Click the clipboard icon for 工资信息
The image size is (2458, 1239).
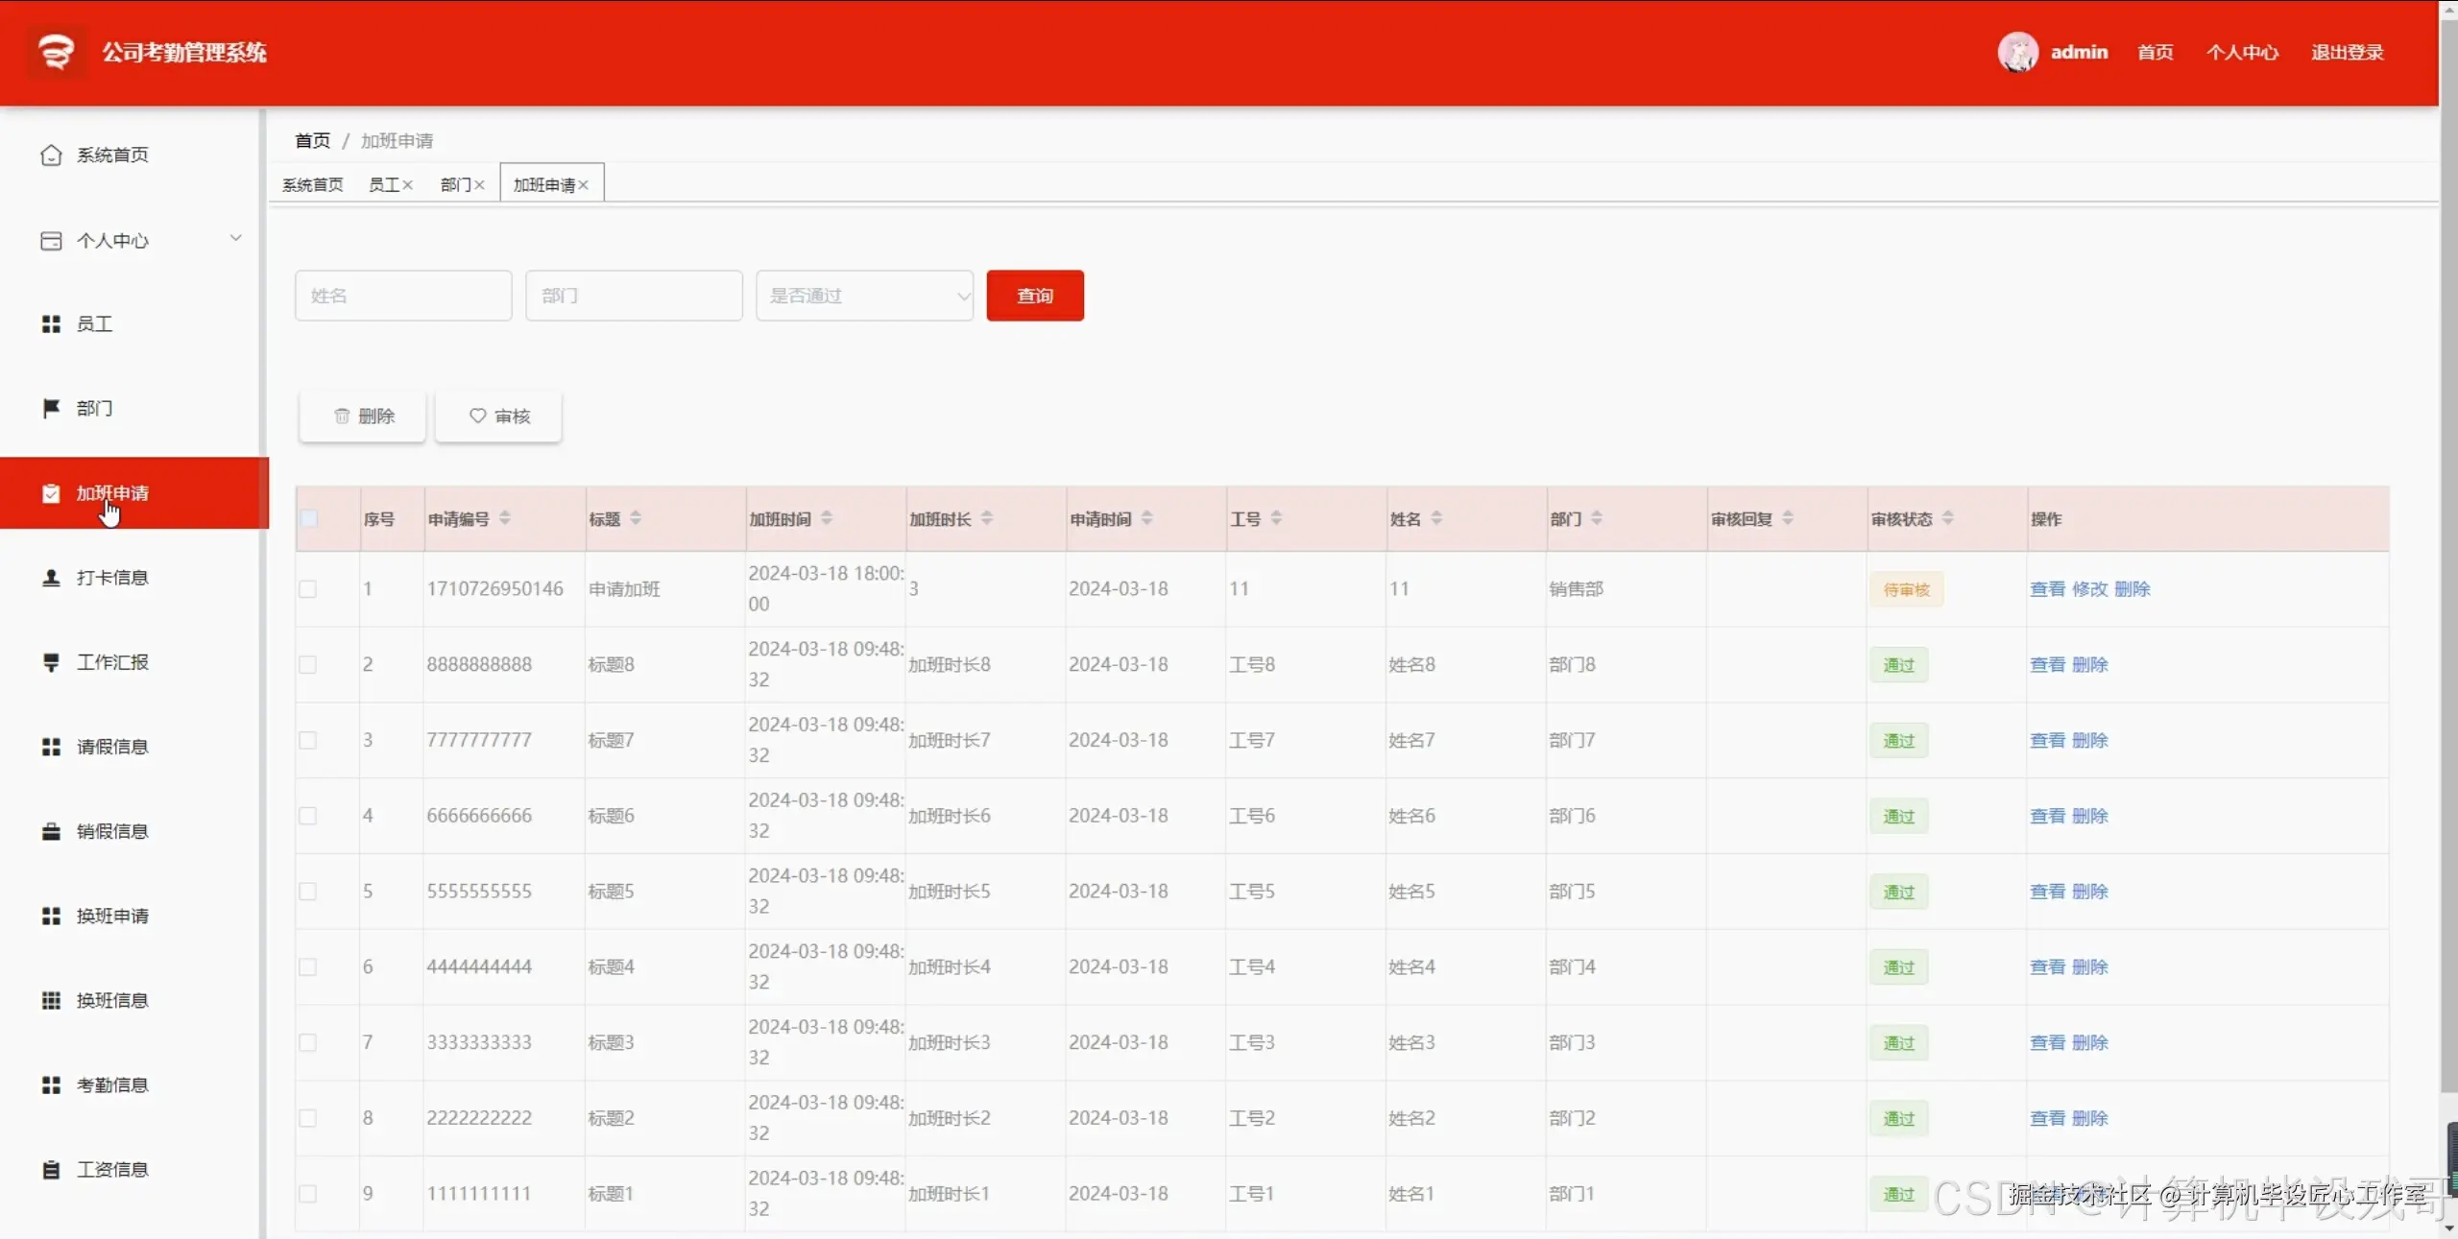[x=51, y=1170]
